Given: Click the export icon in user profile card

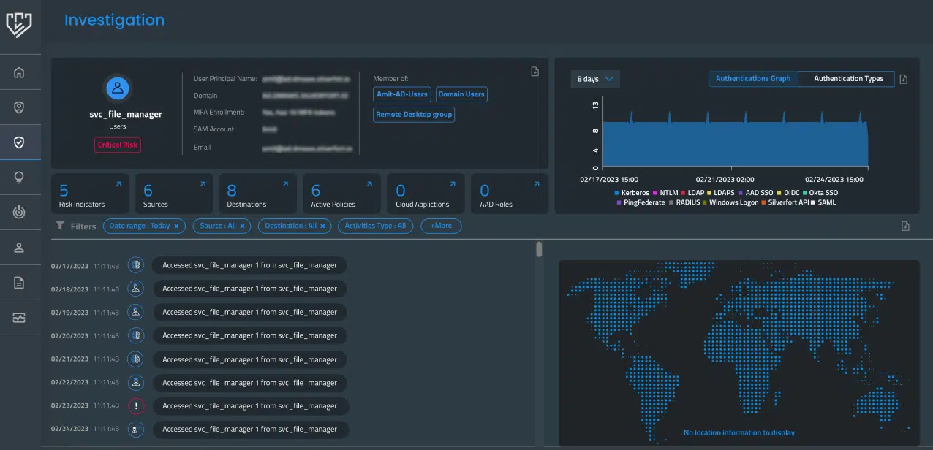Looking at the screenshot, I should point(535,72).
